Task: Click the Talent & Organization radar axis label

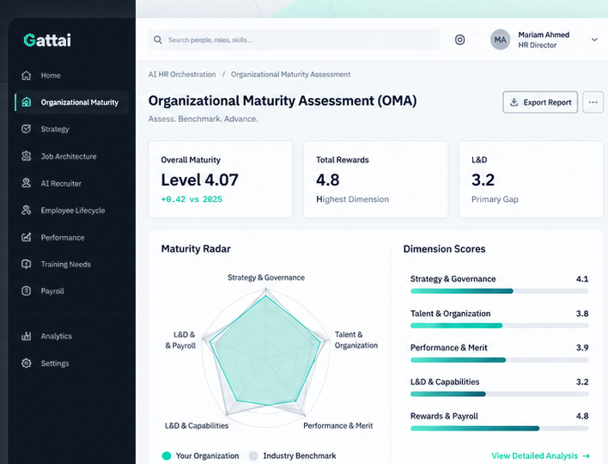Action: pos(356,340)
